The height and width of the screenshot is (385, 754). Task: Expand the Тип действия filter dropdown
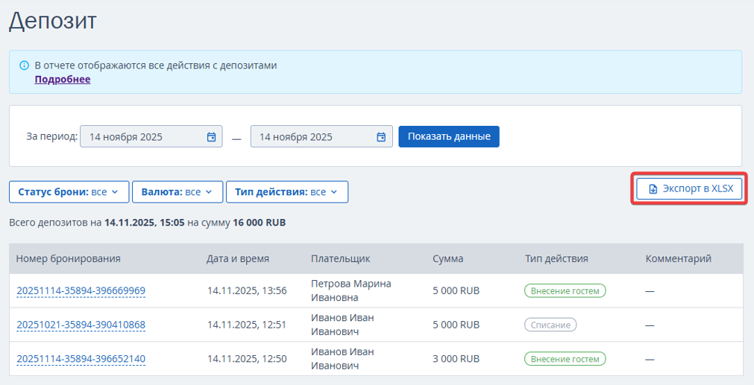point(286,192)
